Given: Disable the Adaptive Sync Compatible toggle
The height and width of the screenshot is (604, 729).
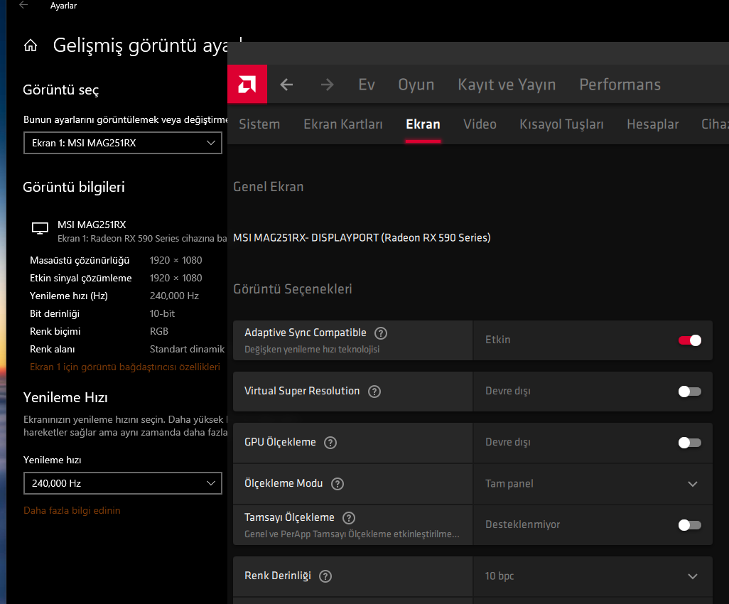Looking at the screenshot, I should (x=689, y=340).
